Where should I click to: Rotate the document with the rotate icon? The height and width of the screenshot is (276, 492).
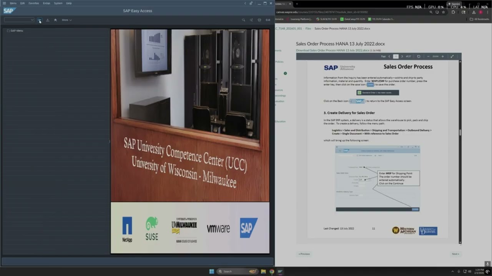point(419,56)
